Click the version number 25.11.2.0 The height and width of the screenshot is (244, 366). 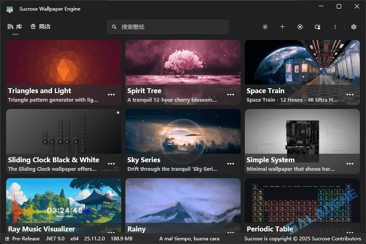pyautogui.click(x=94, y=239)
